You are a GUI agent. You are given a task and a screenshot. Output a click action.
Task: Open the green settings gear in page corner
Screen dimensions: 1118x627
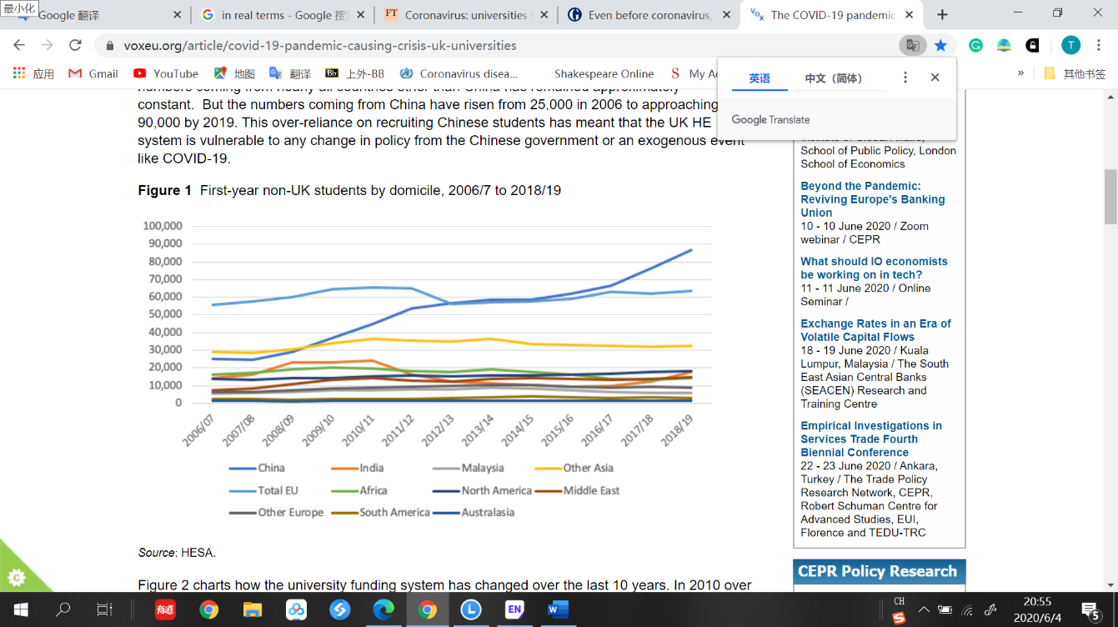16,577
